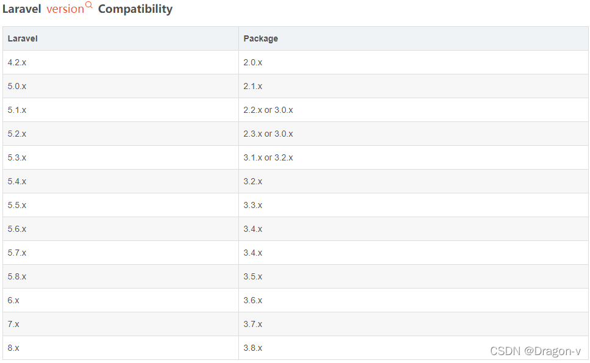Select the Laravel 5.6.x cell
Screen dimensions: 590x363
17,229
